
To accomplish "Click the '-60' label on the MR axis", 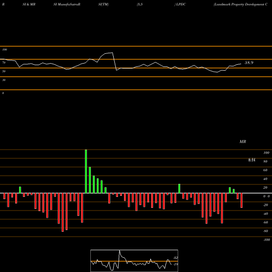I will 265,222.
